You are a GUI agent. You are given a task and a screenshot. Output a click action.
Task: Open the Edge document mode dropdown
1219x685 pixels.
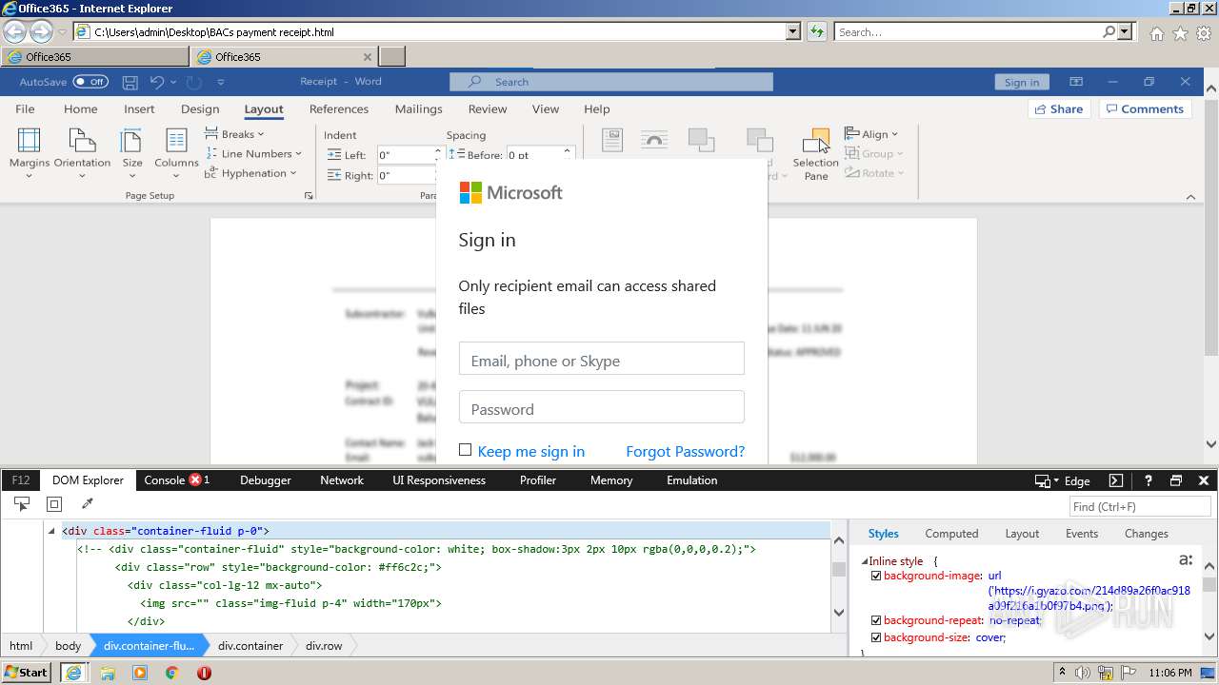point(1063,480)
